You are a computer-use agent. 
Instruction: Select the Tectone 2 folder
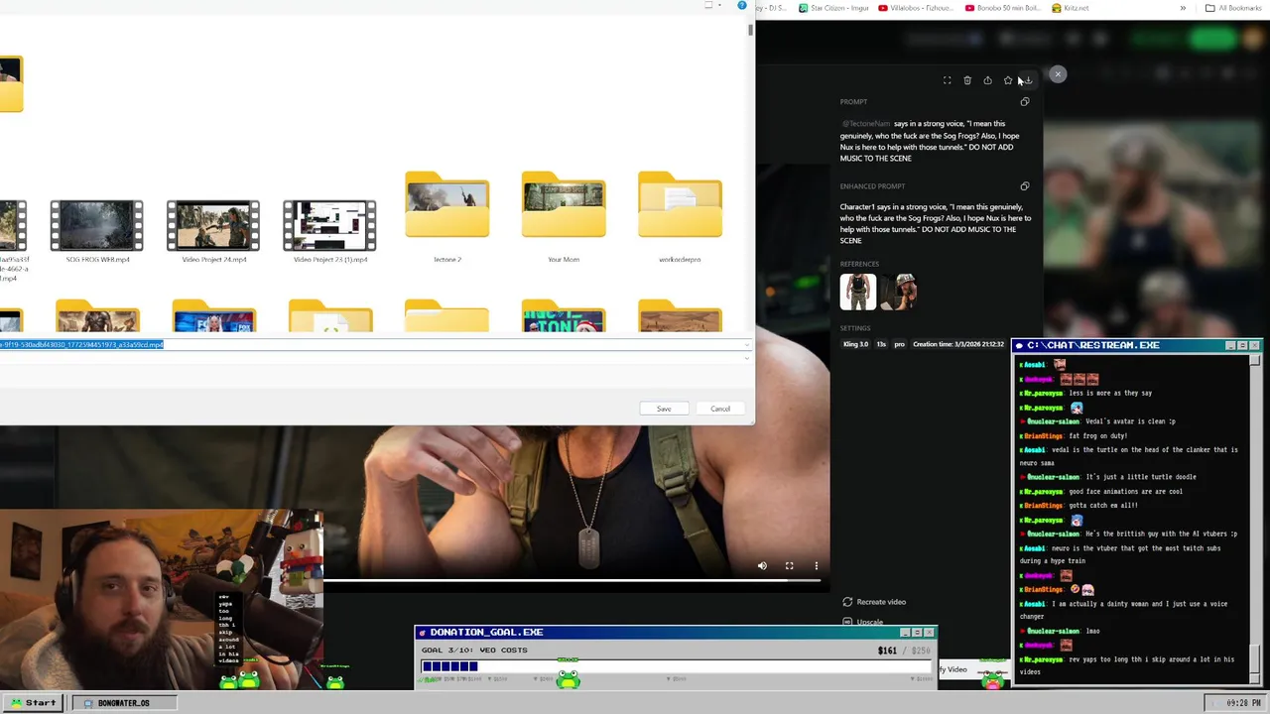446,218
